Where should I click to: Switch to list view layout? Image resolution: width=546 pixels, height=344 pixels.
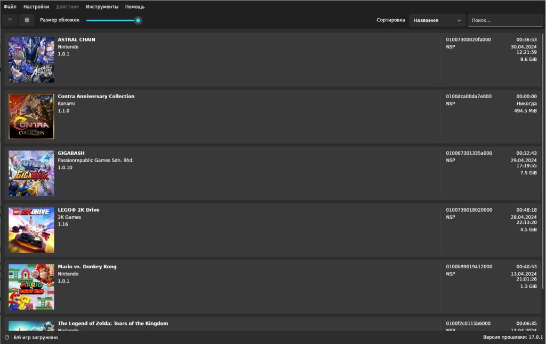(x=10, y=20)
